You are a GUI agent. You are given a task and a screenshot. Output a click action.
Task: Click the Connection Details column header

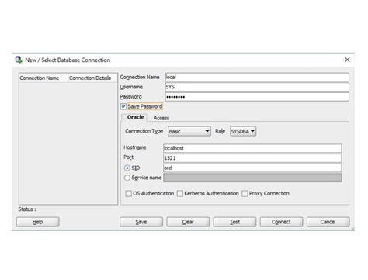92,78
